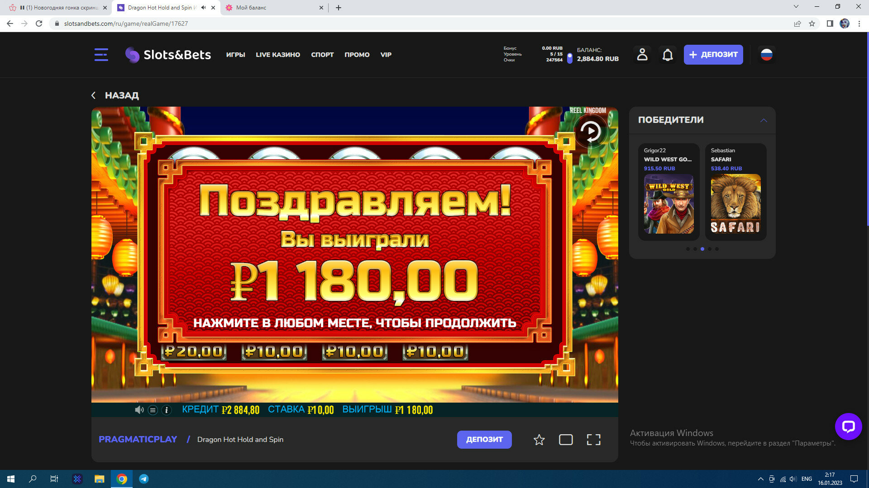
Task: Collapse the Победители panel
Action: point(764,120)
